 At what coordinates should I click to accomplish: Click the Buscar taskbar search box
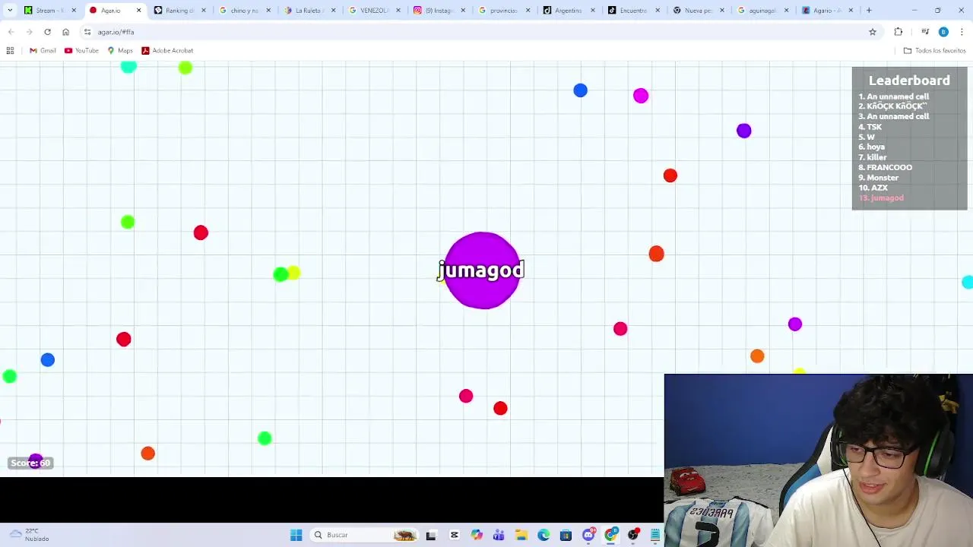point(365,535)
